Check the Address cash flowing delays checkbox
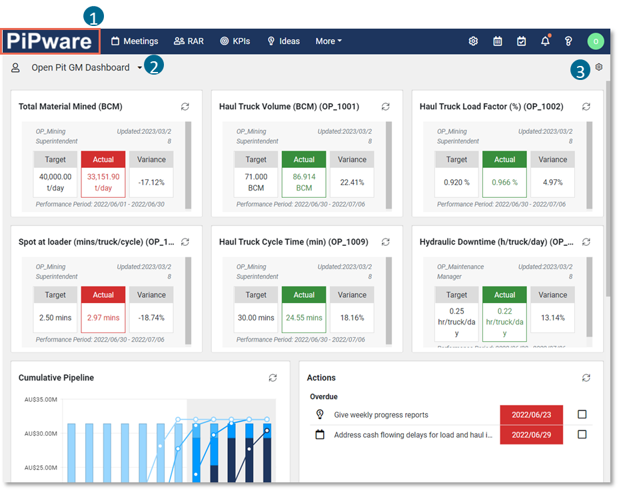 [x=582, y=434]
